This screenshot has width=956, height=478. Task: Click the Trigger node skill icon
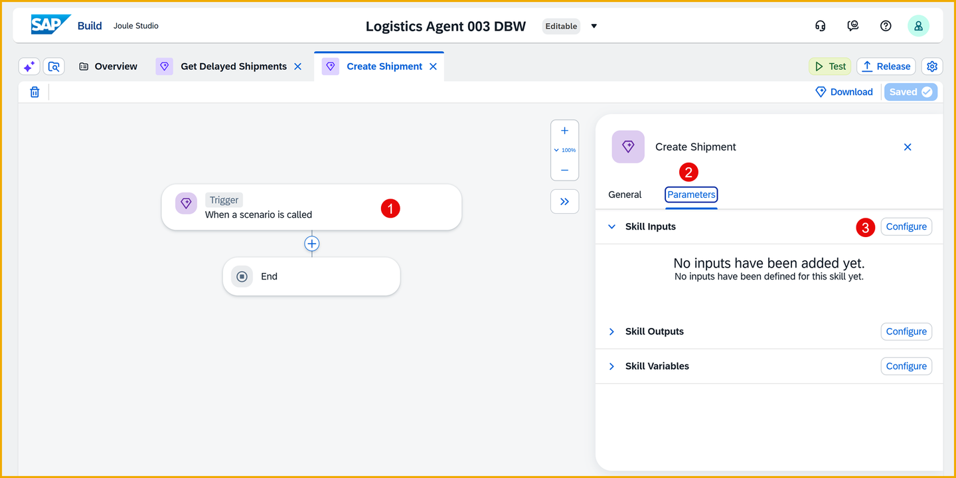(x=186, y=203)
